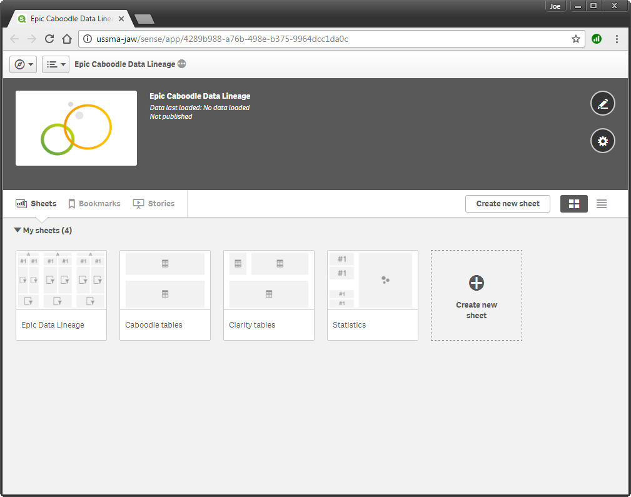The height and width of the screenshot is (497, 631).
Task: Select grid view layout toggle
Action: 574,204
